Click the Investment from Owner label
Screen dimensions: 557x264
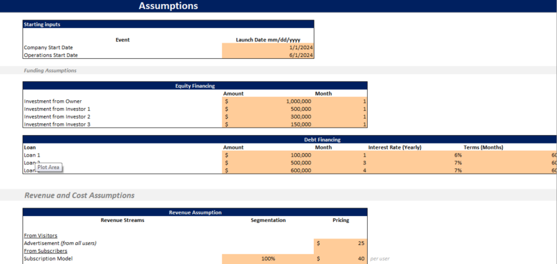[x=52, y=102]
